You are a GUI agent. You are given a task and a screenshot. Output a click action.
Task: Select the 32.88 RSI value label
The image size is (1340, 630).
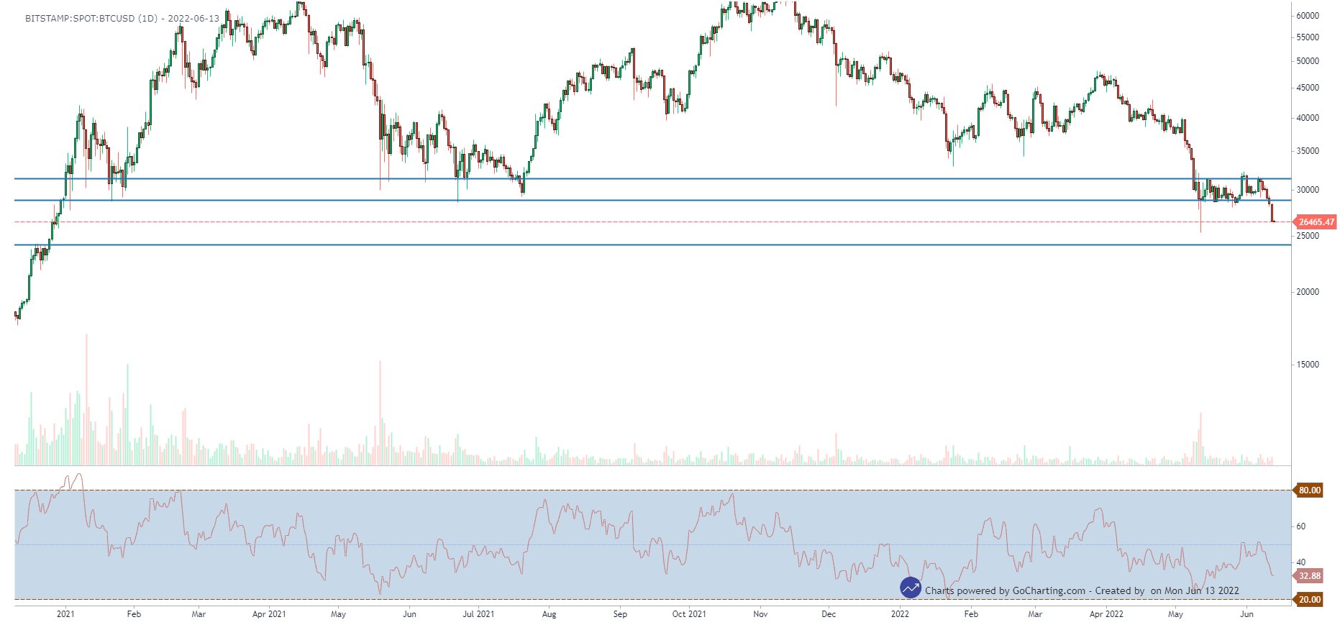click(x=1309, y=576)
